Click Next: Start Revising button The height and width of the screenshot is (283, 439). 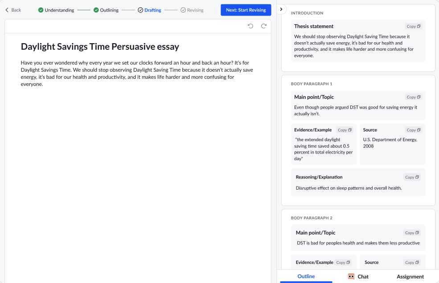[246, 10]
